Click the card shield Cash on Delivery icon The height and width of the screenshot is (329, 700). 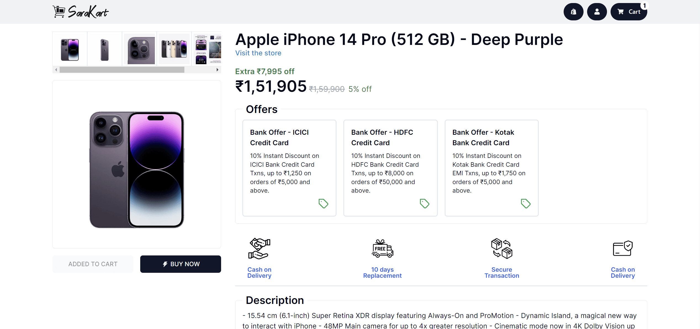pos(622,249)
